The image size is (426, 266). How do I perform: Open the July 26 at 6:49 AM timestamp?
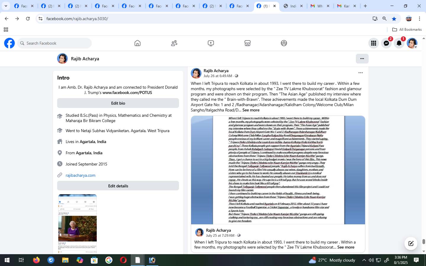(218, 76)
